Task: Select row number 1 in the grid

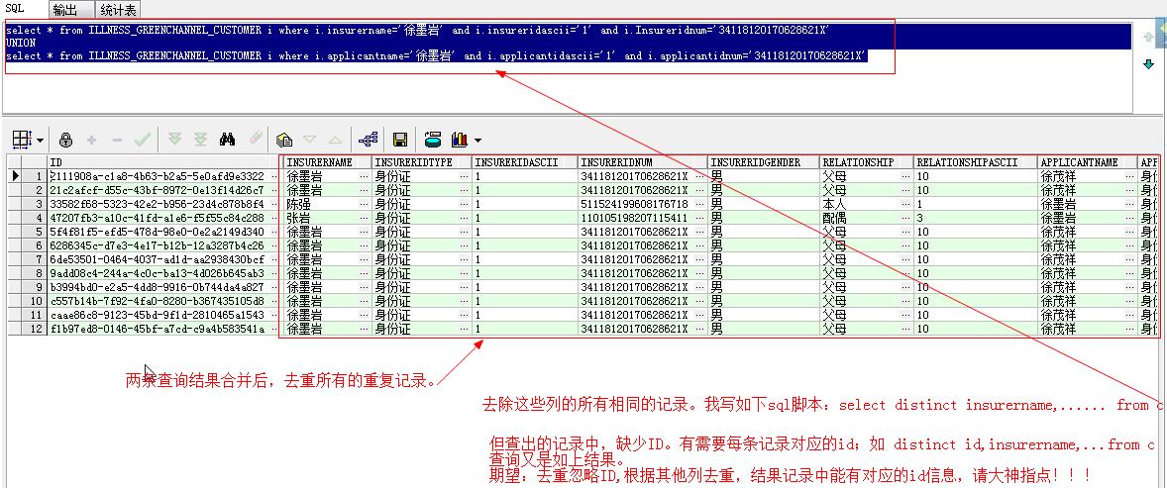Action: pos(35,176)
